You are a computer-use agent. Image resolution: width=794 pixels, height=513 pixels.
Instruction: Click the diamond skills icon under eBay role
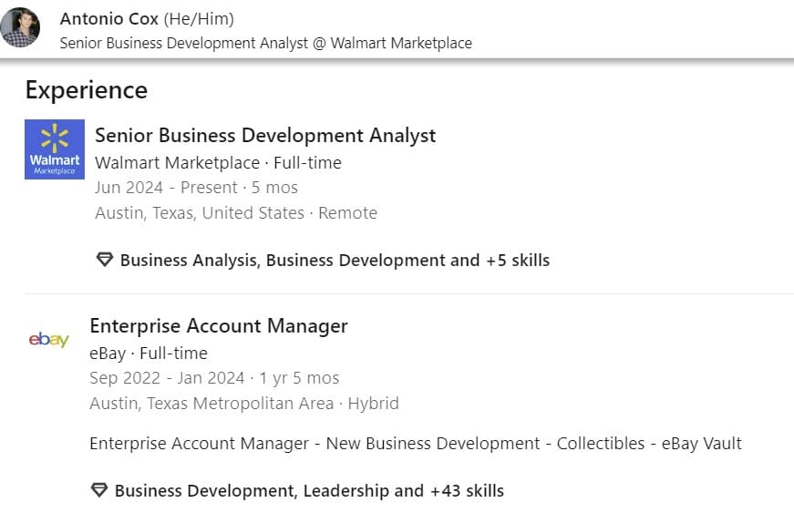[x=99, y=490]
